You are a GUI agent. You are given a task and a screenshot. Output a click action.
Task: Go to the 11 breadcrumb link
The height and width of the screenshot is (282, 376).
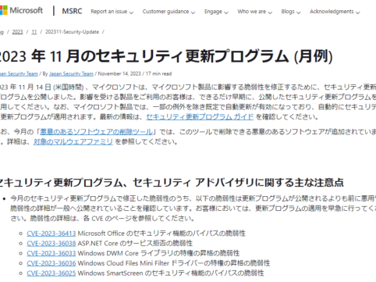[x=34, y=32]
